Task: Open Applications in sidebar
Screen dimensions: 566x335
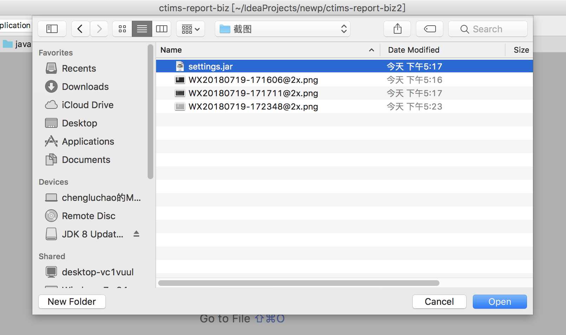Action: point(88,141)
